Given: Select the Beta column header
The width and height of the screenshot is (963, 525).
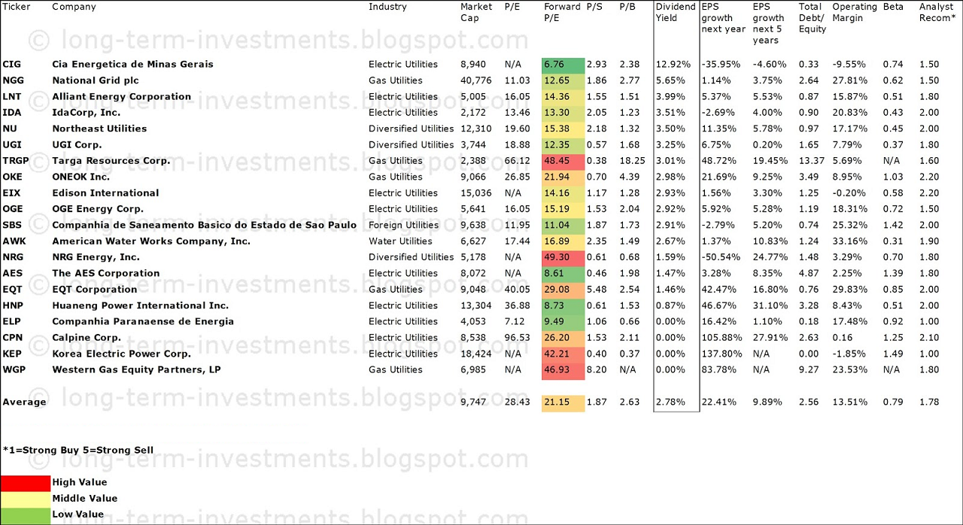Looking at the screenshot, I should [894, 7].
